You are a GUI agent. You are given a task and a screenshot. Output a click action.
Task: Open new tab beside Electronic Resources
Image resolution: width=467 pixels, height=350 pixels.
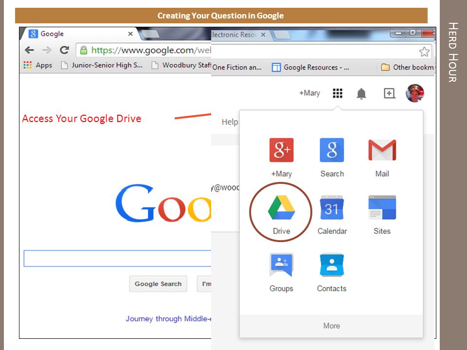point(282,35)
